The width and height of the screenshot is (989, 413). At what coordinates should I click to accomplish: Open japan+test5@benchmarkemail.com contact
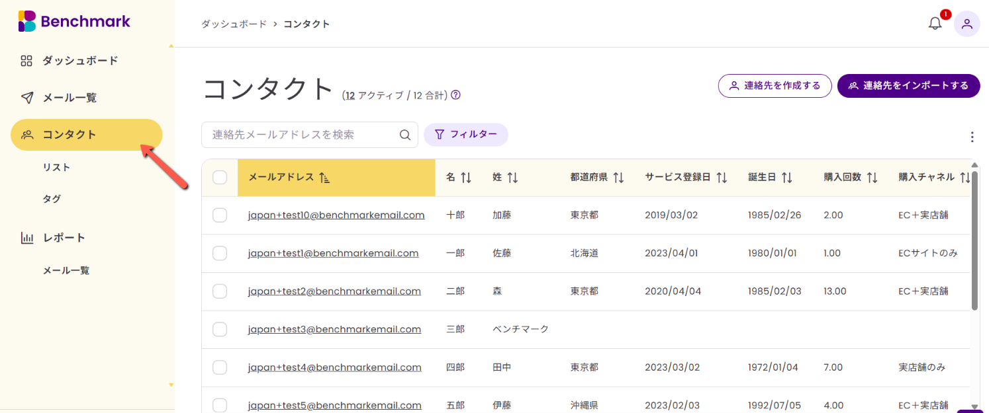pyautogui.click(x=335, y=405)
